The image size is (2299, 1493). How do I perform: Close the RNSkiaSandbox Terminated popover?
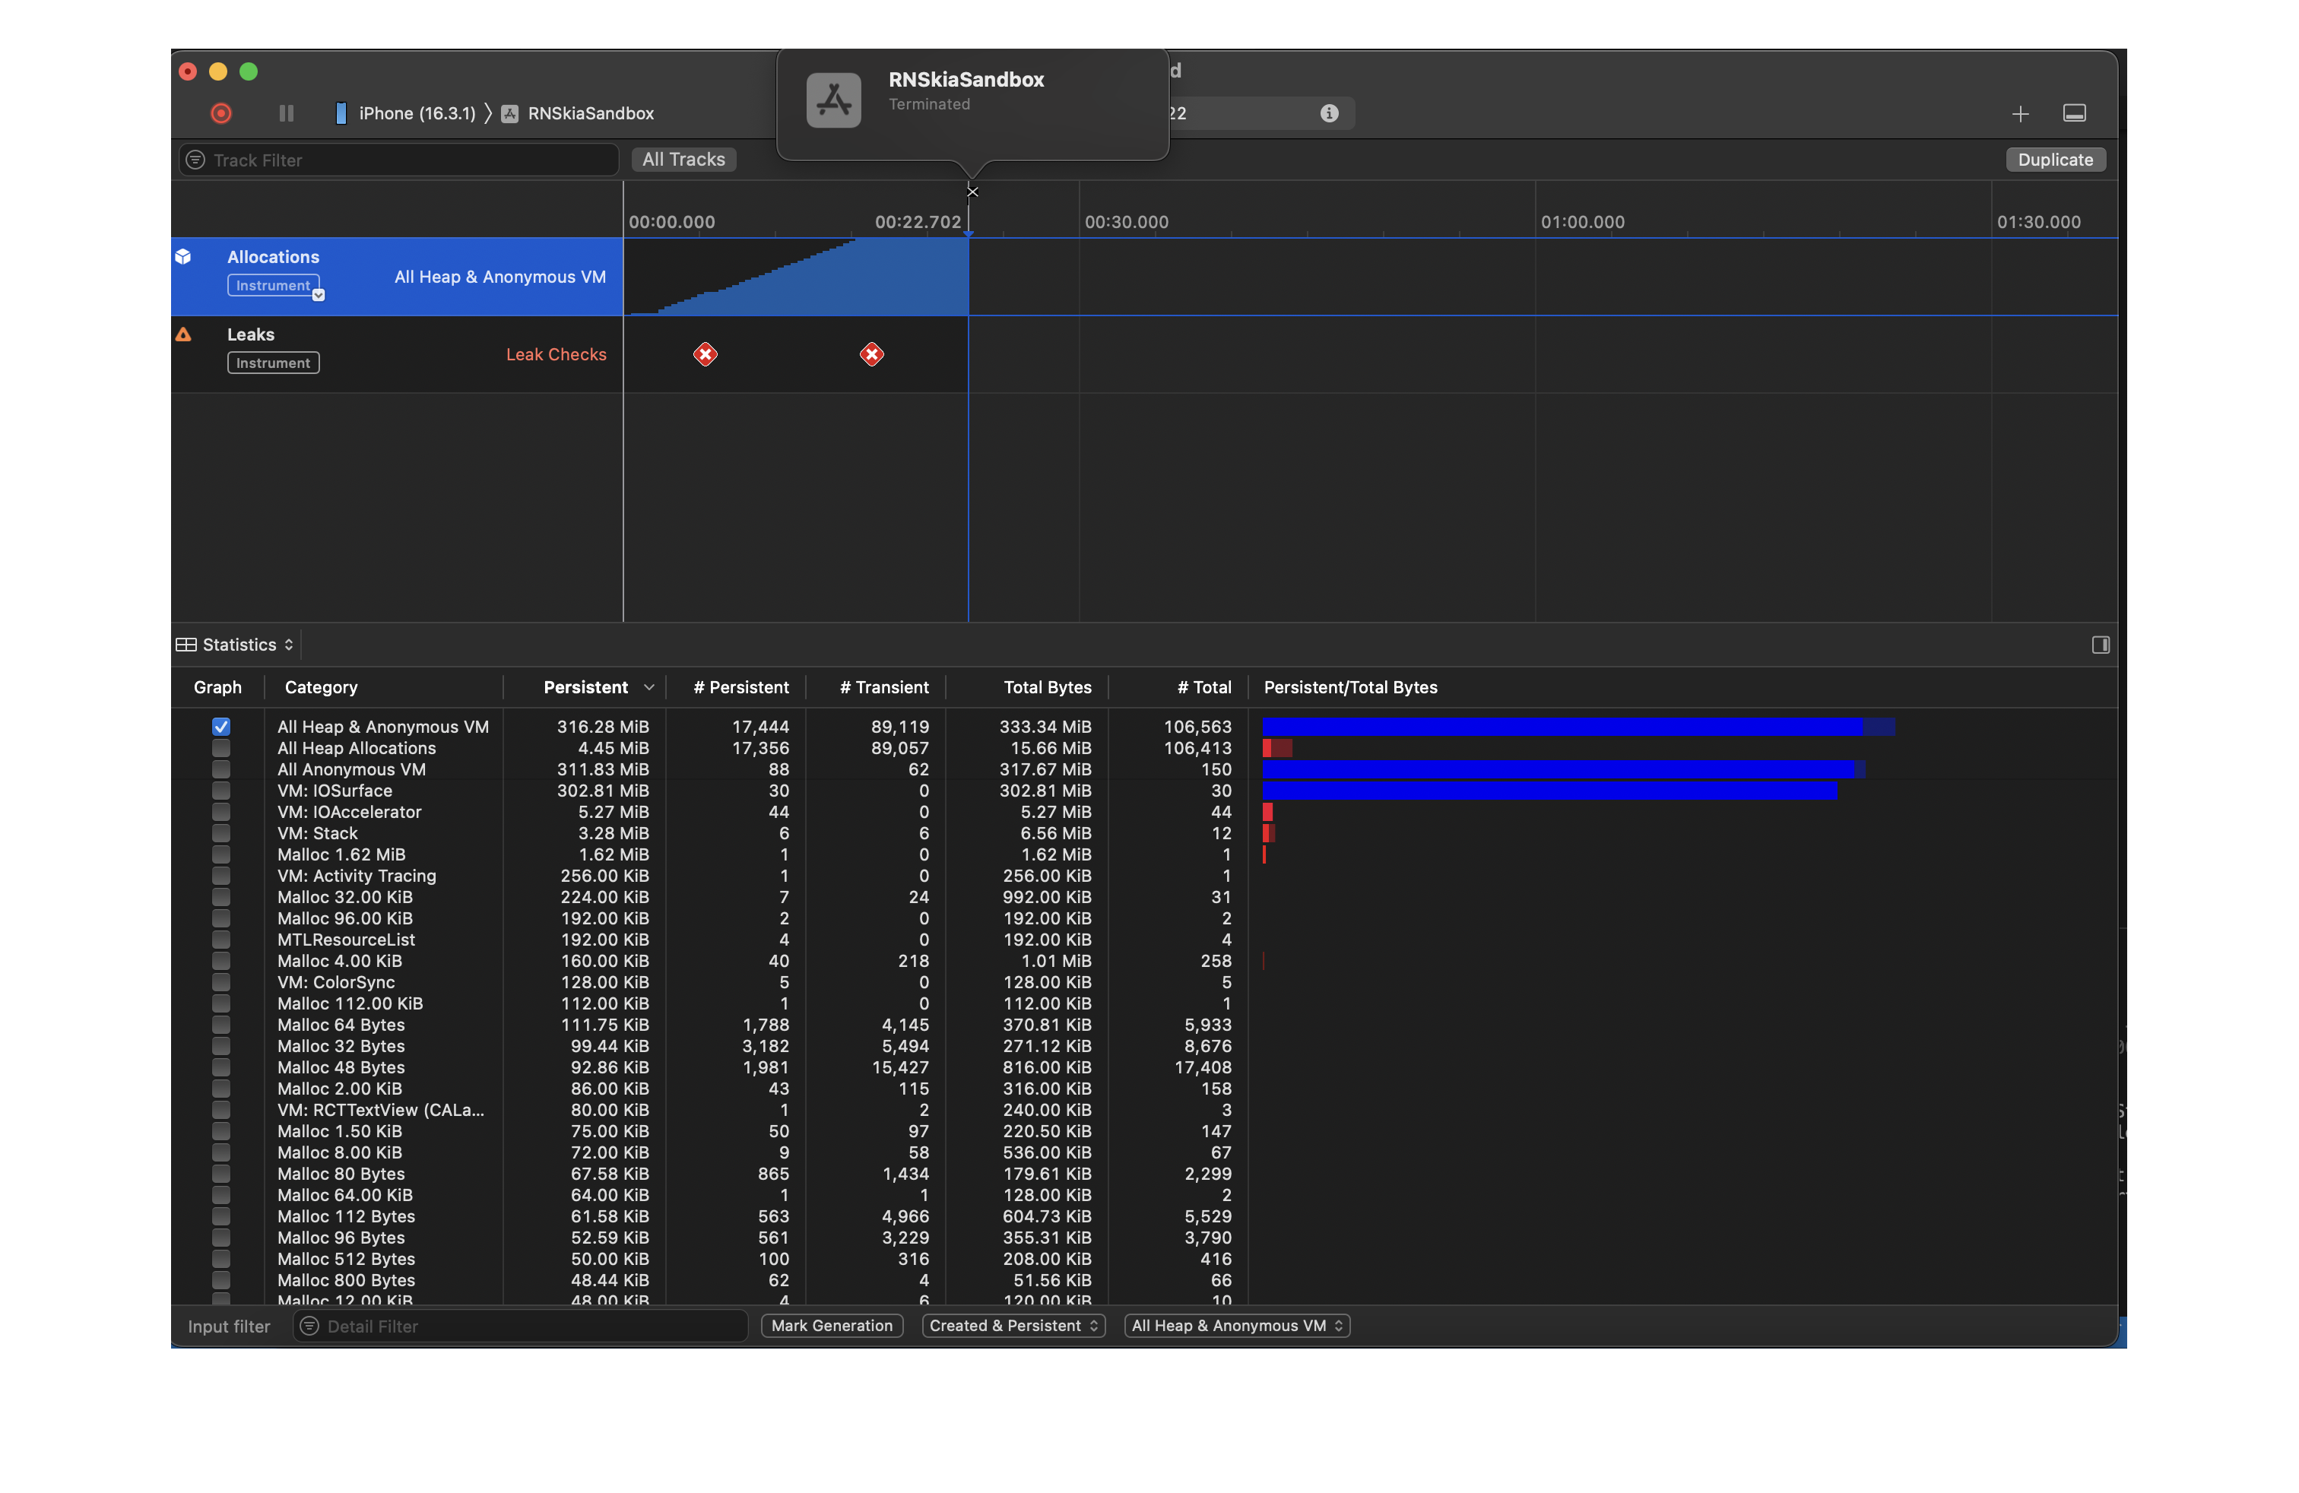click(972, 192)
